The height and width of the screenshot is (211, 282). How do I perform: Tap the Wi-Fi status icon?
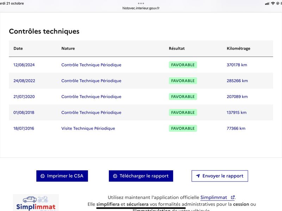tap(273, 4)
